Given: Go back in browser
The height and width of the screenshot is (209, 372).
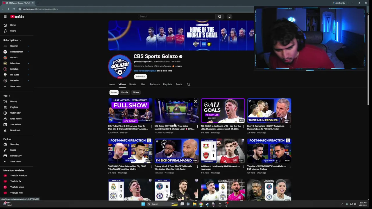Looking at the screenshot, I should [x=3, y=9].
